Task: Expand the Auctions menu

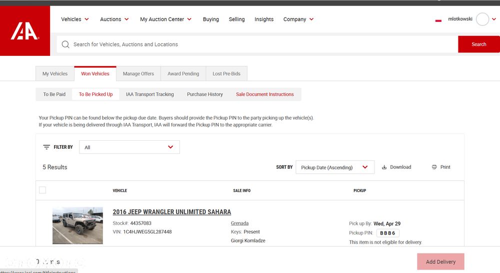Action: (x=114, y=19)
